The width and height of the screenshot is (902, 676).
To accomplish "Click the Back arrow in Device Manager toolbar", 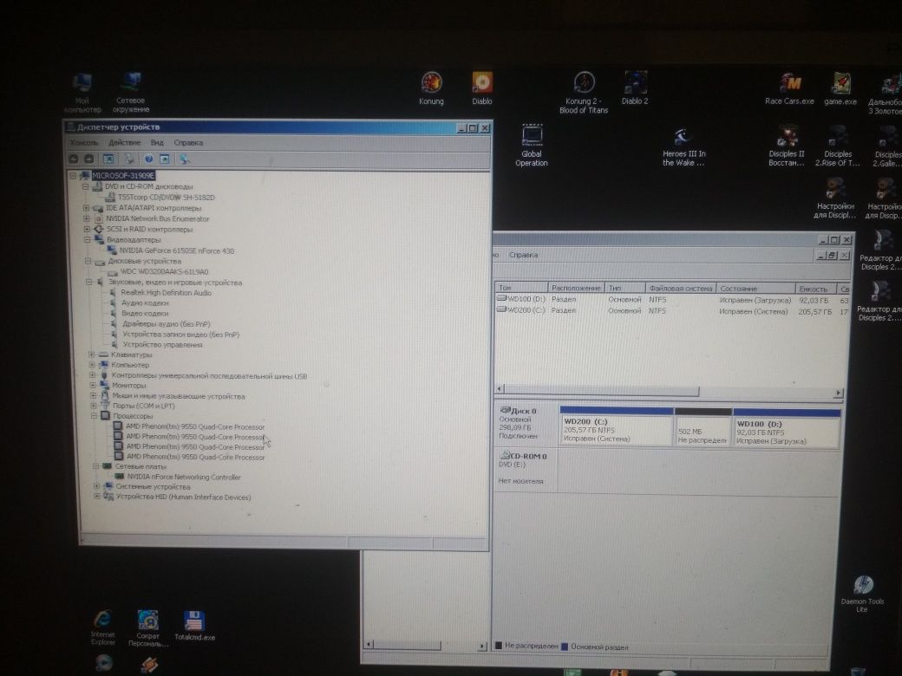I will [x=74, y=159].
